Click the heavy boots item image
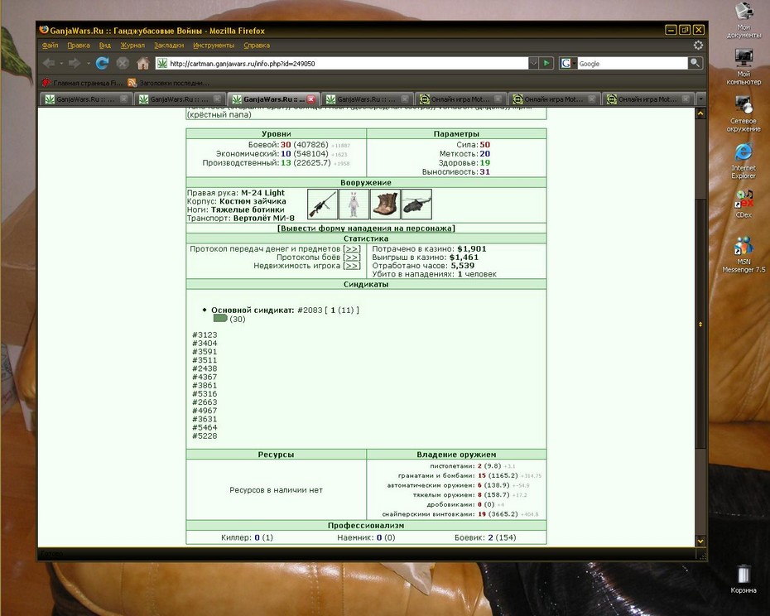The height and width of the screenshot is (616, 770). tap(385, 205)
